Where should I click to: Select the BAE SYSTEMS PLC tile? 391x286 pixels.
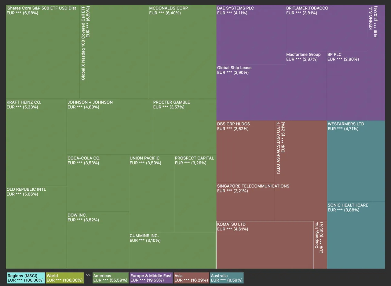(251, 35)
